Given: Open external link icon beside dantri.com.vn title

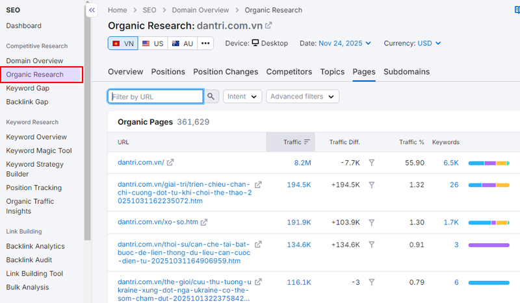Looking at the screenshot, I should click(x=268, y=25).
